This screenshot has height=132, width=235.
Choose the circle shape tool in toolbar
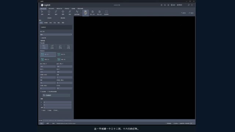coord(49,12)
